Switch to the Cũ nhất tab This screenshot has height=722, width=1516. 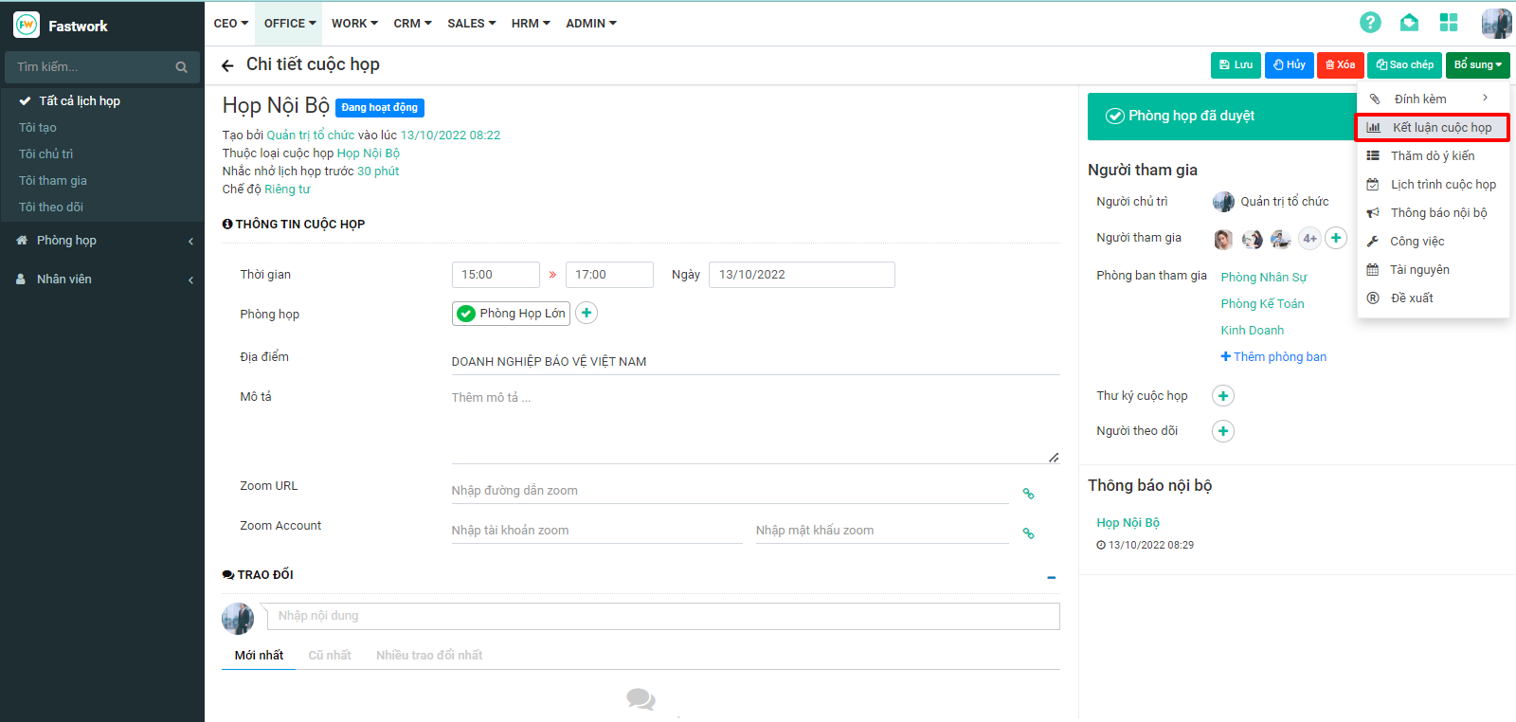point(329,656)
